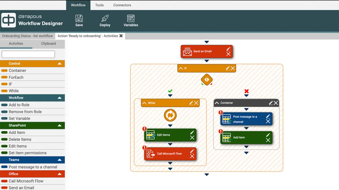Click the green checkmark true branch
The image size is (339, 190).
point(170,91)
